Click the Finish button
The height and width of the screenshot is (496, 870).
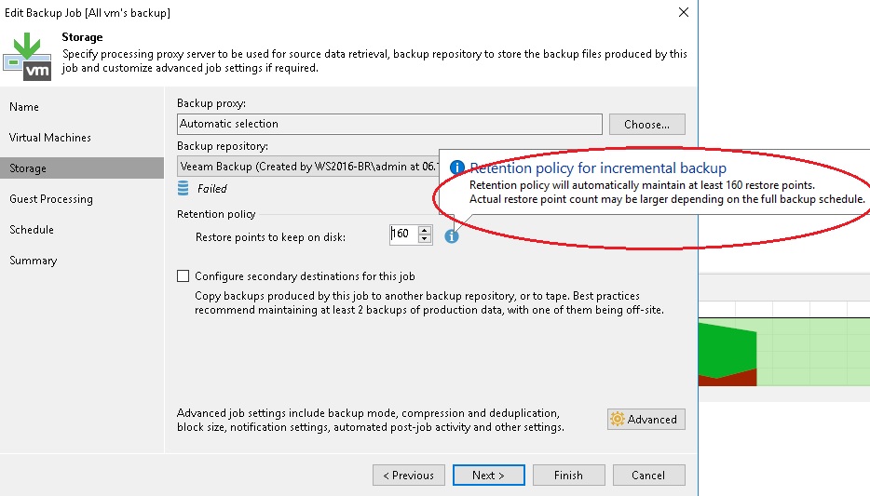(568, 475)
